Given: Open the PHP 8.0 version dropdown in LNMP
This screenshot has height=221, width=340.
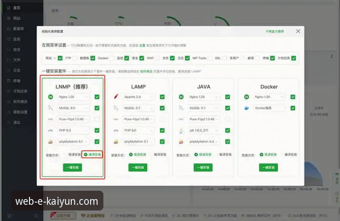Looking at the screenshot, I should tap(73, 130).
